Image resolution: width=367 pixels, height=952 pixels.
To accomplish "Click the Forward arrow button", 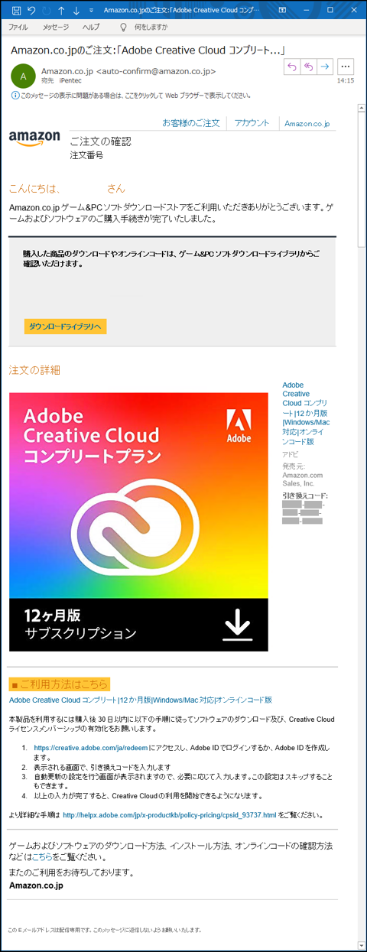I will click(325, 67).
